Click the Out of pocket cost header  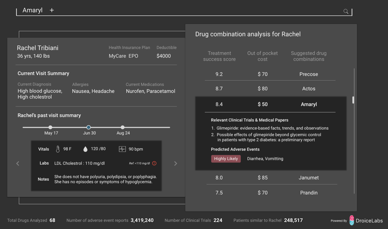point(263,56)
